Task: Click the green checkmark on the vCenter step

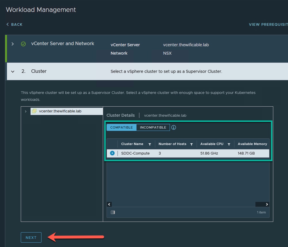Action: coord(24,44)
